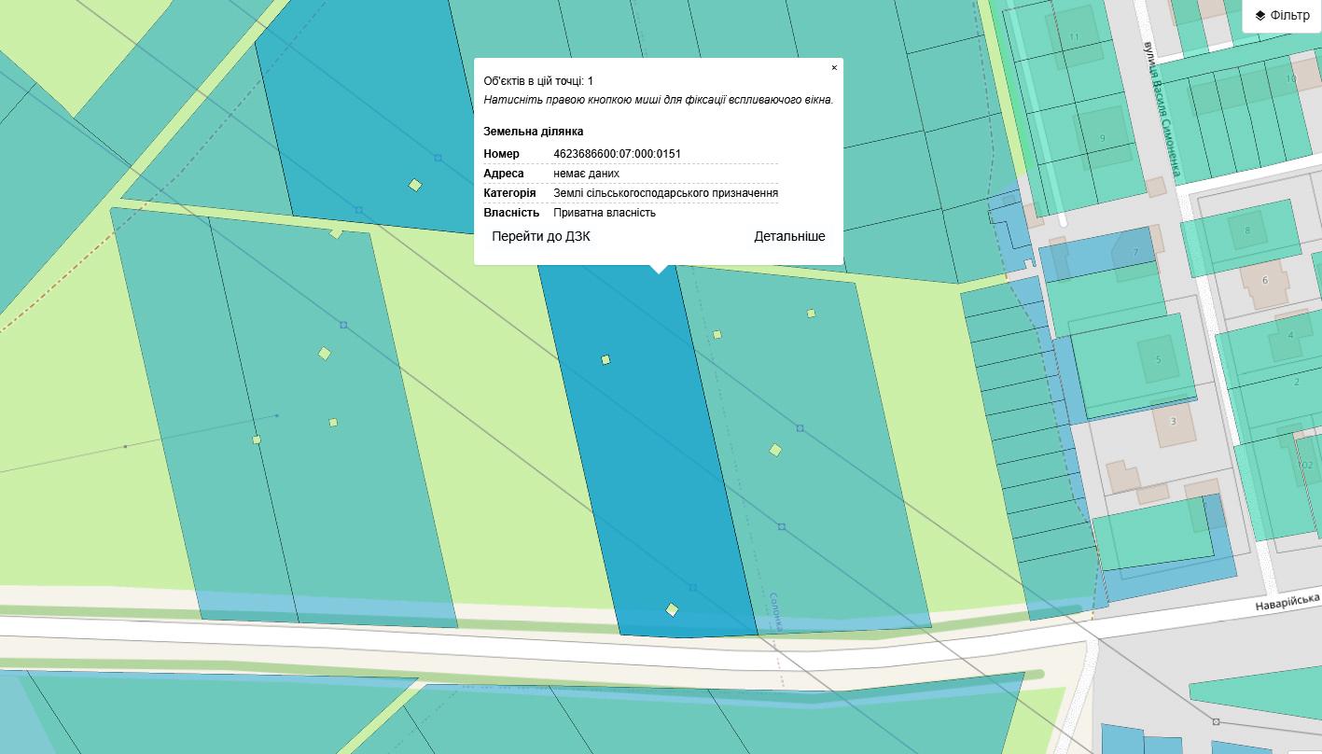
Task: Click the diamond marker in the highlighted parcel's upper part
Action: point(605,359)
